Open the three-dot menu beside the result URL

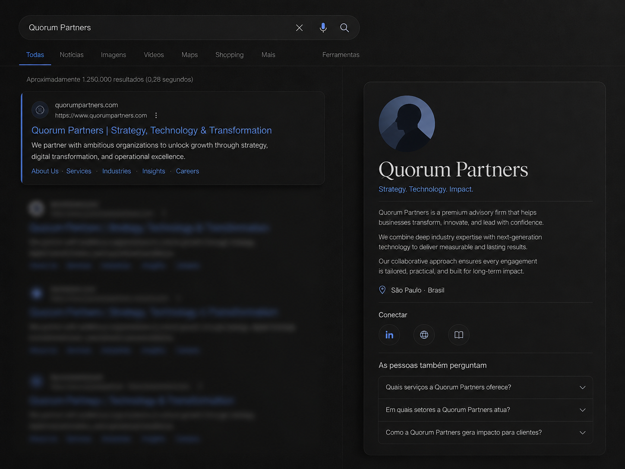click(156, 115)
